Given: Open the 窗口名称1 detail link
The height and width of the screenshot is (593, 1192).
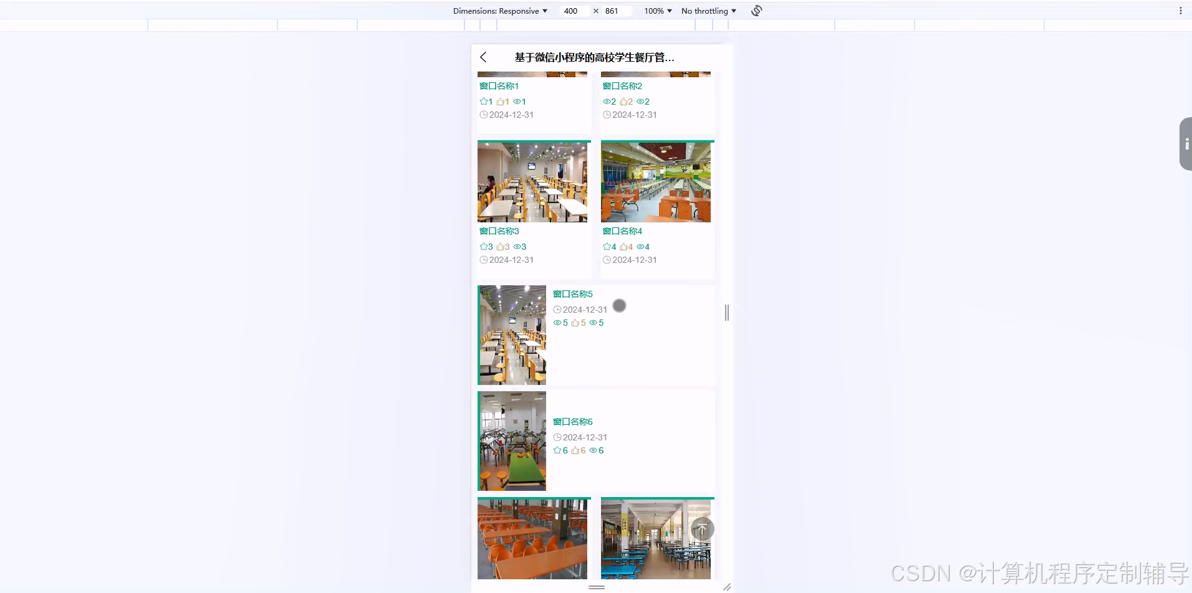Looking at the screenshot, I should point(498,85).
